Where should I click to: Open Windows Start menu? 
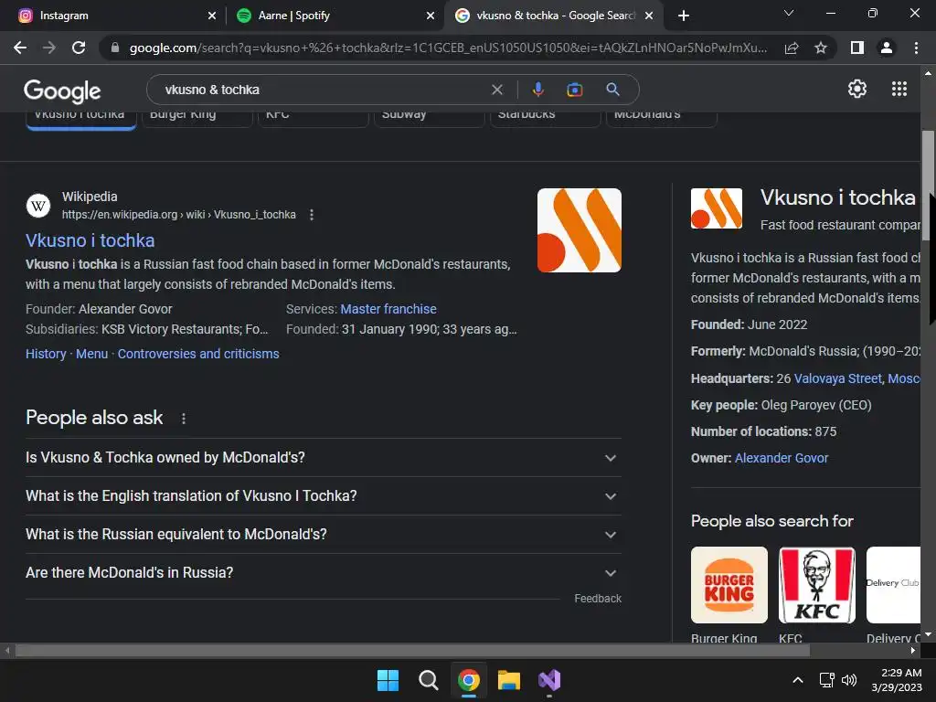point(388,680)
